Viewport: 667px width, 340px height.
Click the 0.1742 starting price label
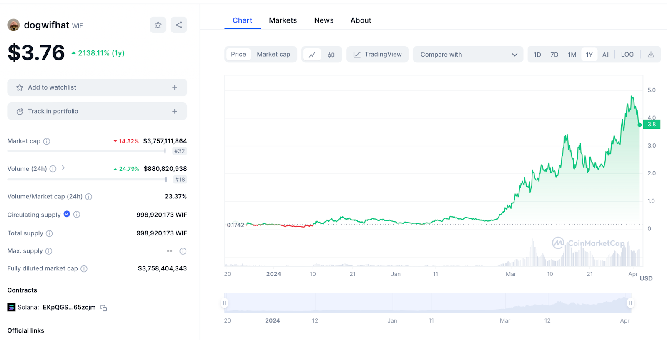(236, 225)
